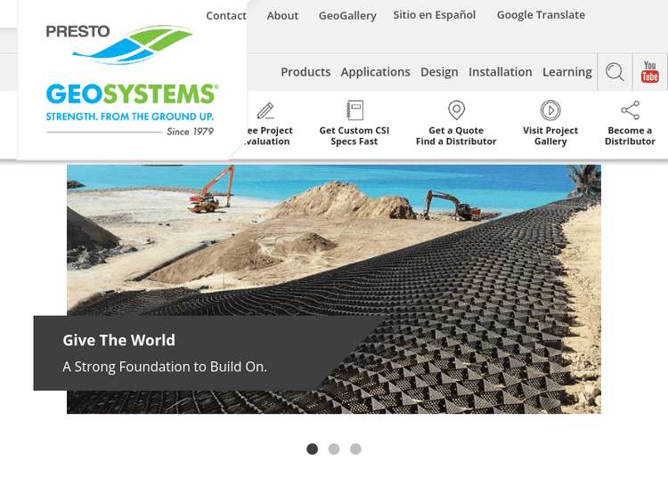Open the Sitio en Español link
Image resolution: width=668 pixels, height=501 pixels.
435,15
